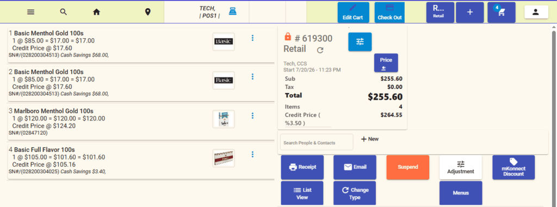Screen dimensions: 557x207
Task: Select Basic Full Flavor 100s title
Action: pos(45,150)
